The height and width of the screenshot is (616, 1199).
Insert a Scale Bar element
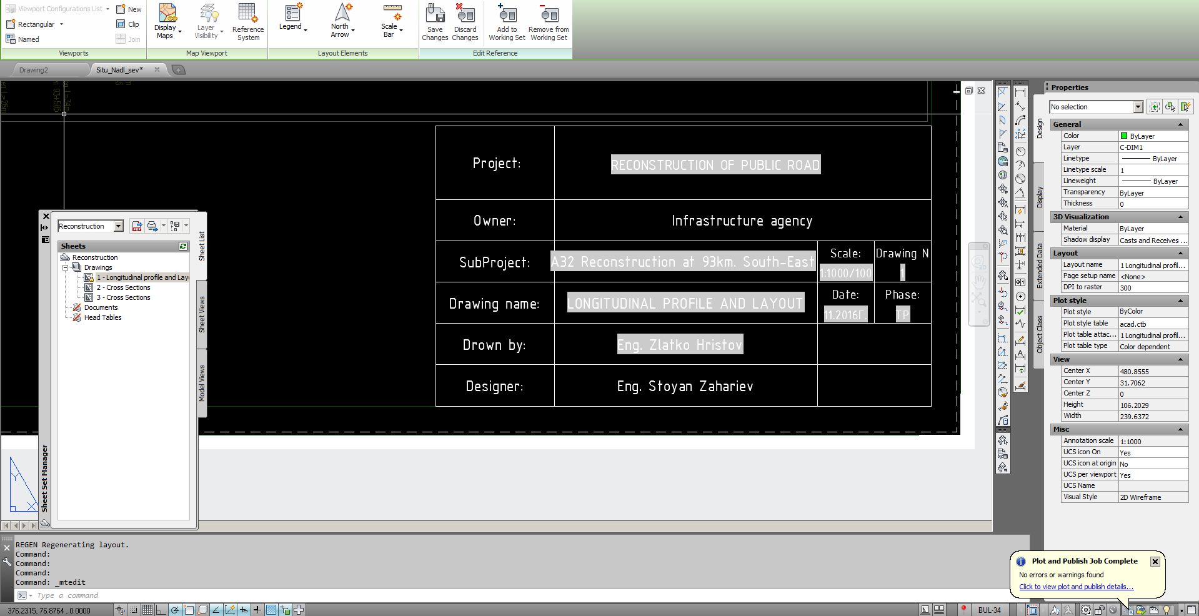[392, 21]
